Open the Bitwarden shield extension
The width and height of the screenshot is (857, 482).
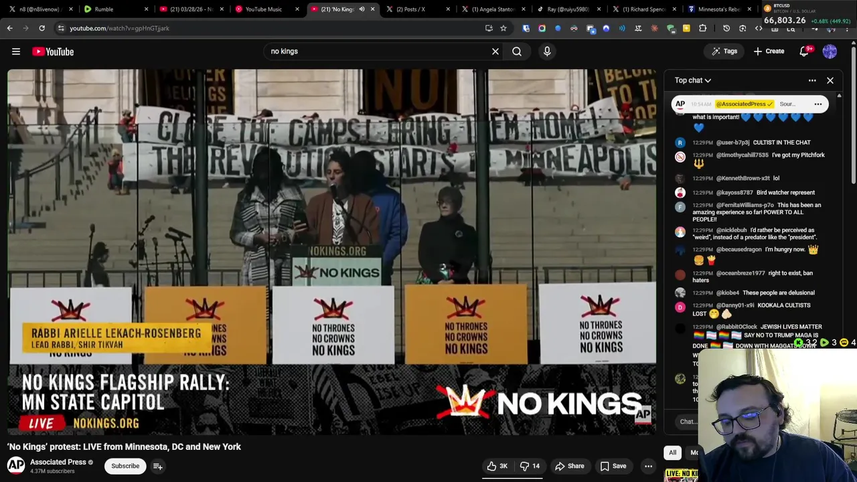point(526,28)
